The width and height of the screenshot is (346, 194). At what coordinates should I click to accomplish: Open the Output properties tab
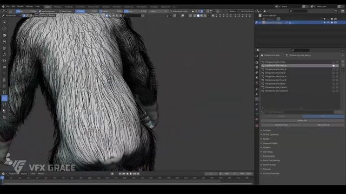coord(257,67)
